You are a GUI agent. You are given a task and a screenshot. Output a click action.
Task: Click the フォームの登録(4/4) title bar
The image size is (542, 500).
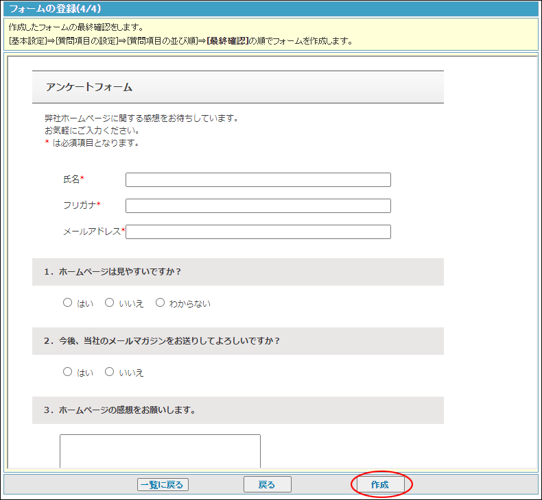[x=56, y=9]
